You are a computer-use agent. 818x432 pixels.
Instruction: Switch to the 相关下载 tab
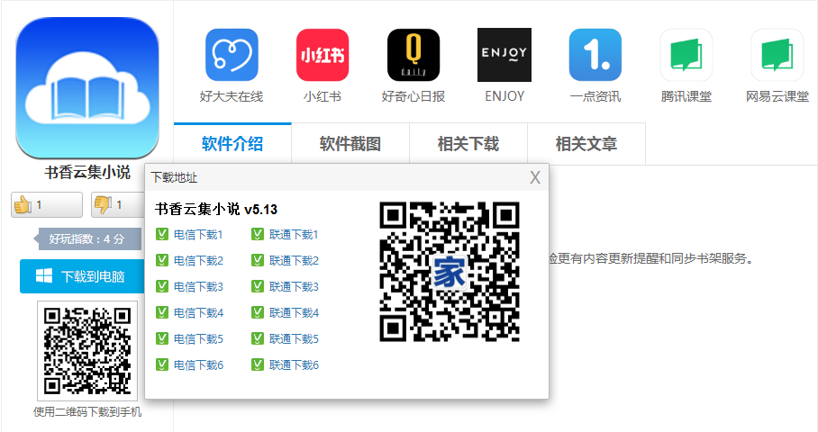(x=468, y=144)
